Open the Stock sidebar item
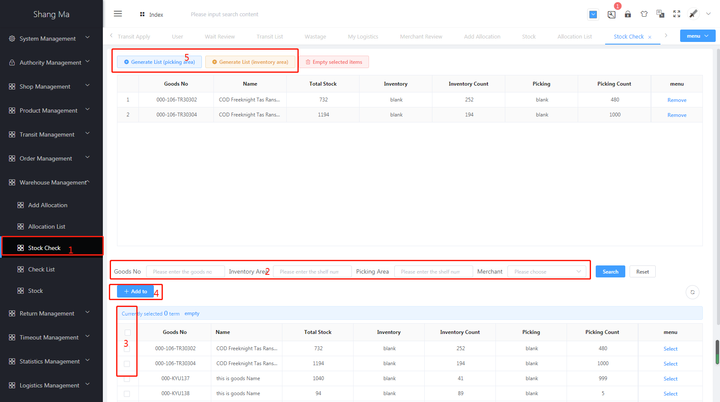The width and height of the screenshot is (720, 402). coord(51,291)
